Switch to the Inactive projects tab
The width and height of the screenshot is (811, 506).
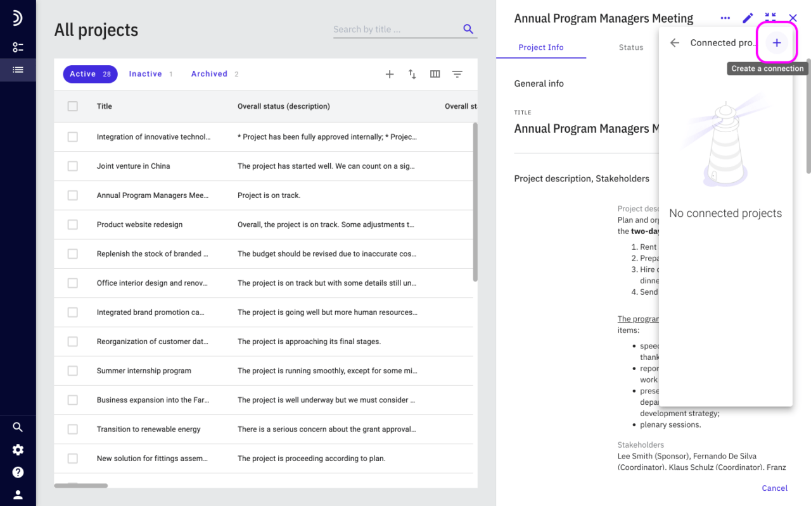[151, 74]
